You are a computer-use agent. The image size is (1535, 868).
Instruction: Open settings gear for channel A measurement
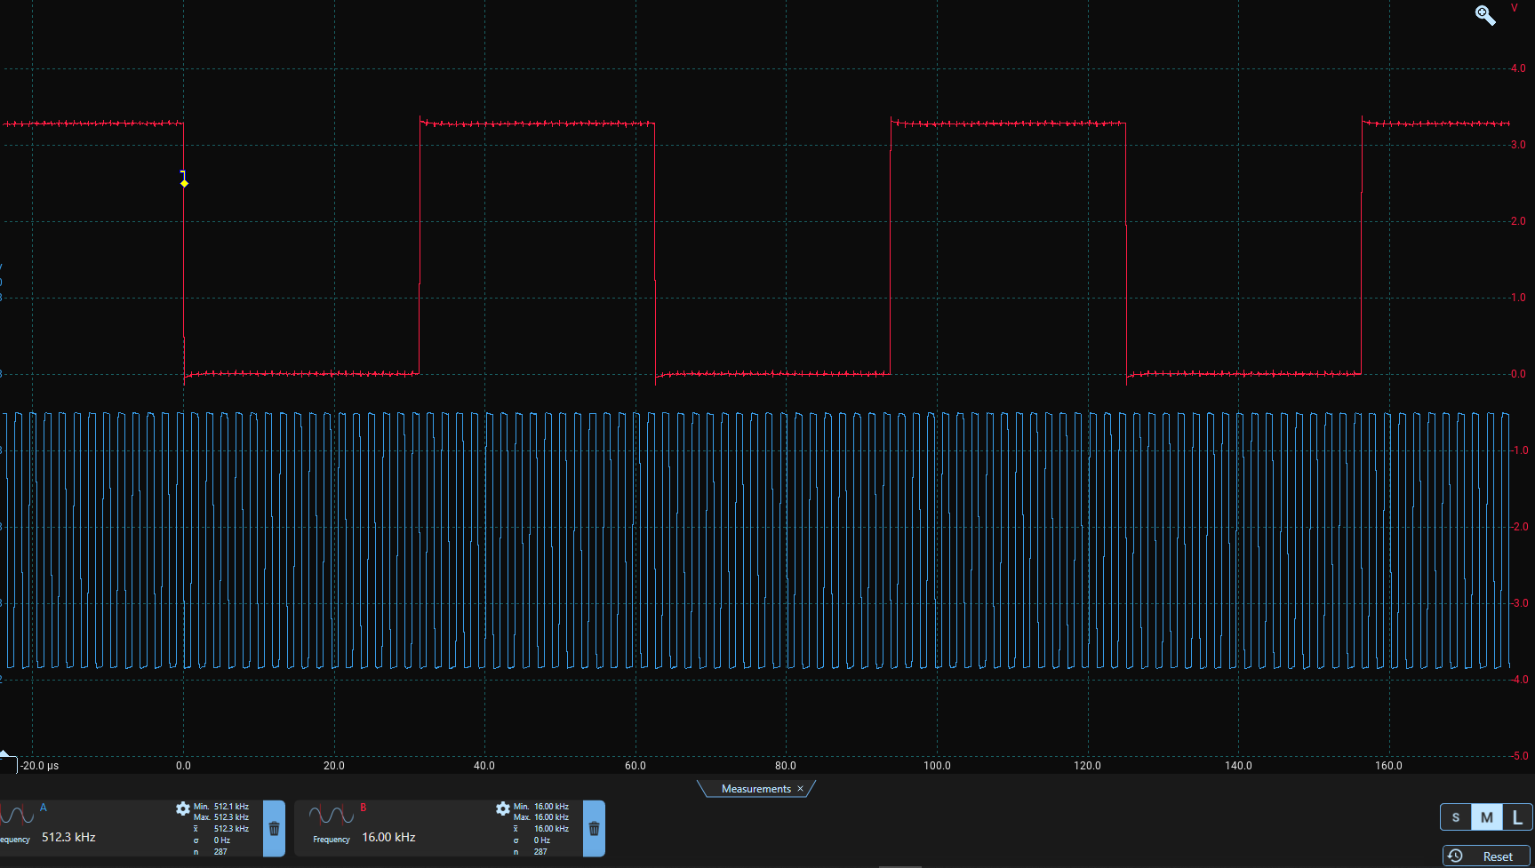(183, 808)
